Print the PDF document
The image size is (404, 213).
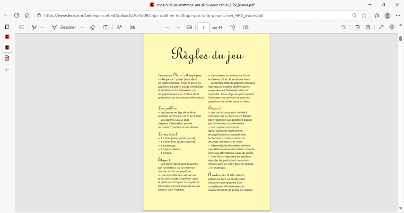pos(357,27)
